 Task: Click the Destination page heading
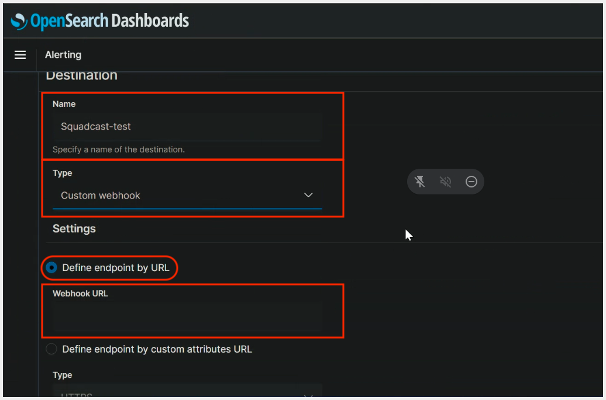tap(81, 75)
